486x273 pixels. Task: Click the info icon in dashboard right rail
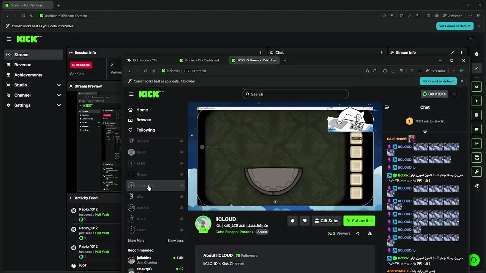point(477,54)
